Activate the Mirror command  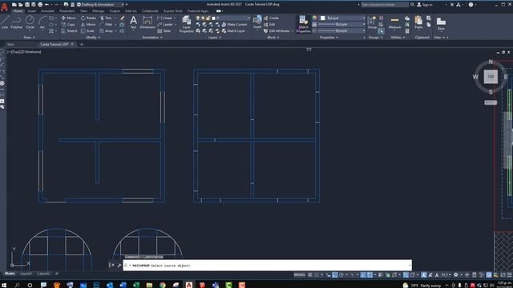tap(88, 25)
